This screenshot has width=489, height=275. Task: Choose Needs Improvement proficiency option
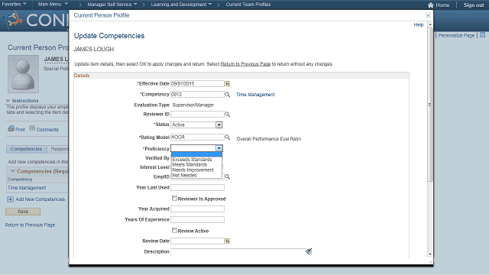point(193,170)
